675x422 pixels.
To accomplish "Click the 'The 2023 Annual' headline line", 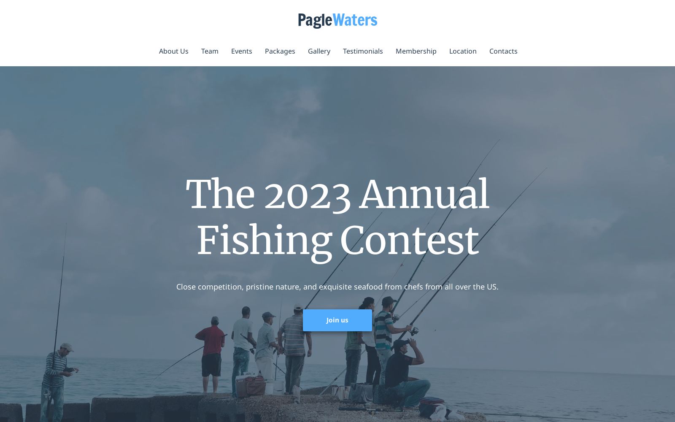I will tap(337, 194).
